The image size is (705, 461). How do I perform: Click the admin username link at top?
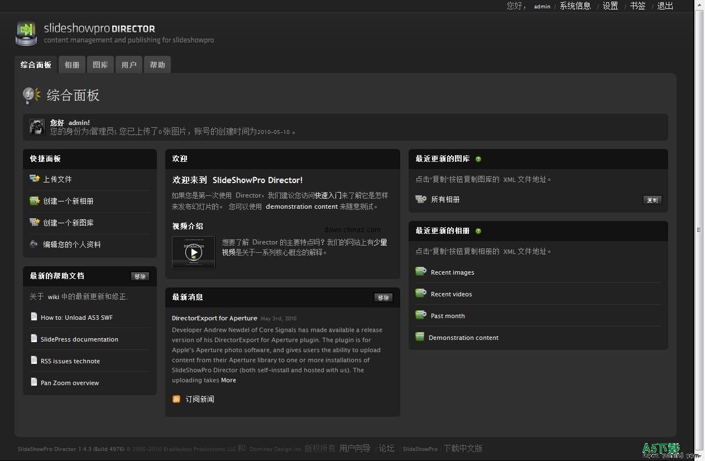point(542,7)
